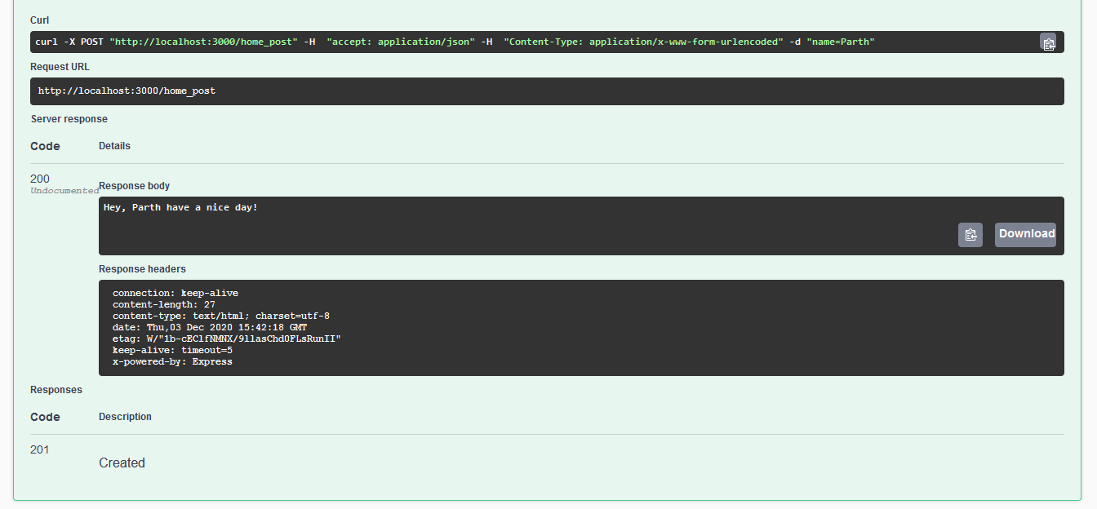Click the Responses section heading
The image size is (1097, 509).
[x=56, y=389]
